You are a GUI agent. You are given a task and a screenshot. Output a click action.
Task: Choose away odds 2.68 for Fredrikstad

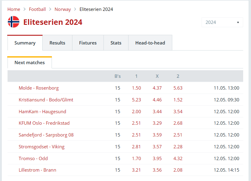178,123
